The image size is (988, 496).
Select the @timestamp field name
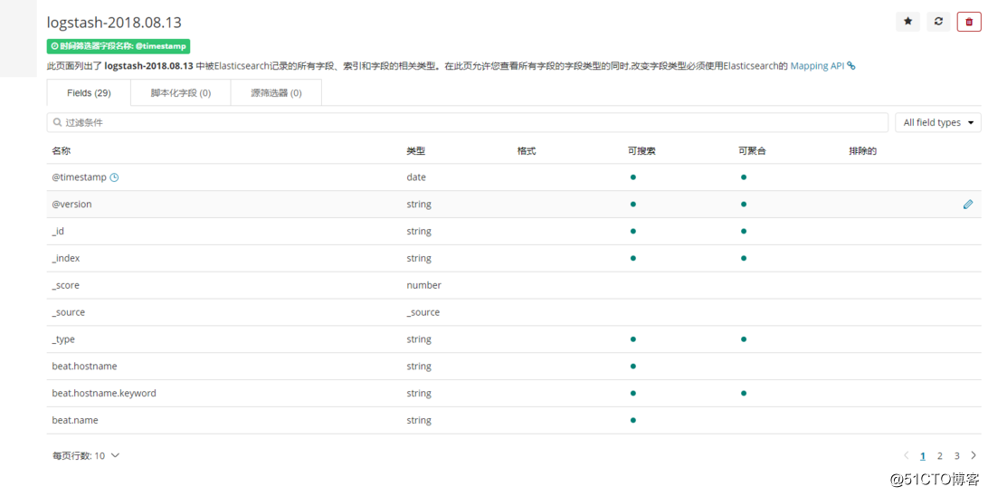tap(79, 177)
